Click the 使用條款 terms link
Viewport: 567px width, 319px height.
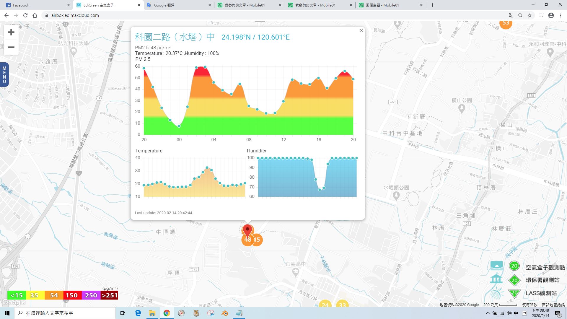click(529, 305)
